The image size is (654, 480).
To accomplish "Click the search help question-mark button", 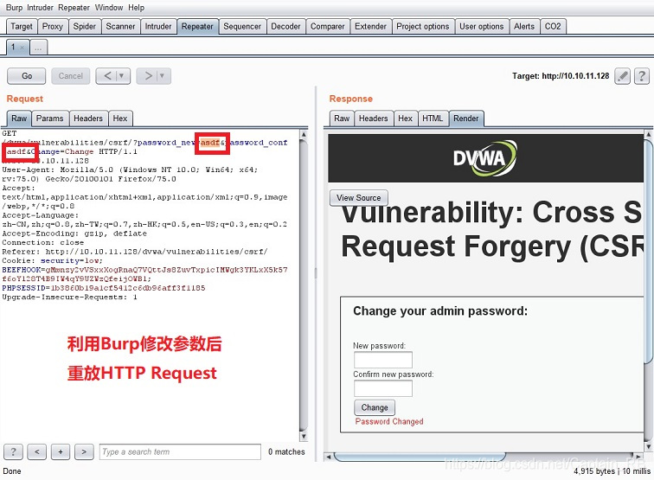I will coord(13,451).
